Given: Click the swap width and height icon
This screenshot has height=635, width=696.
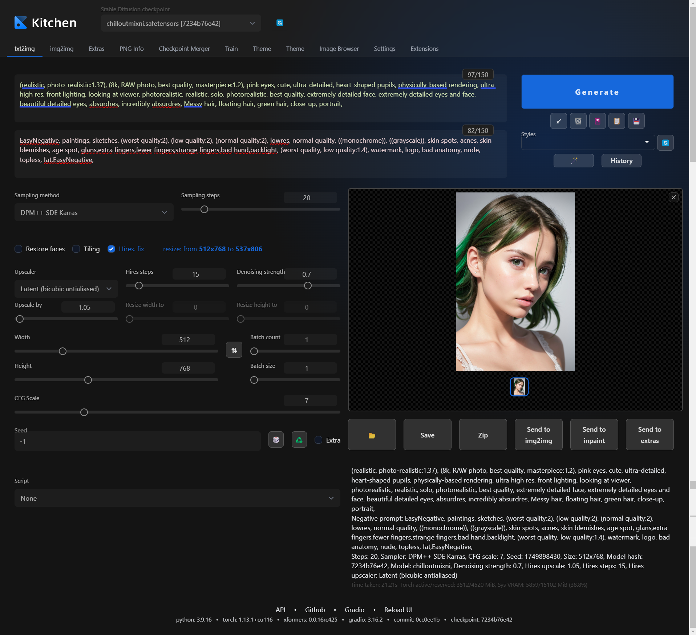Looking at the screenshot, I should coord(234,350).
